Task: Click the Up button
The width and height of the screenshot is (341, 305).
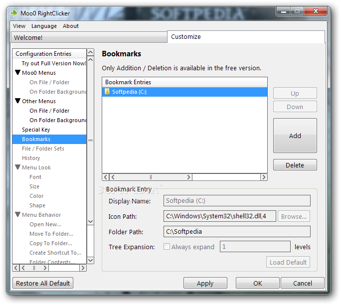Action: coord(295,93)
